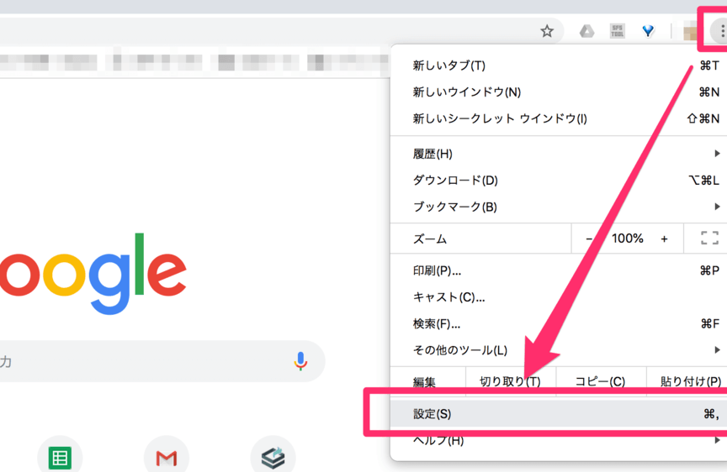This screenshot has width=727, height=472.
Task: Click the blue Y extension icon
Action: pyautogui.click(x=648, y=31)
